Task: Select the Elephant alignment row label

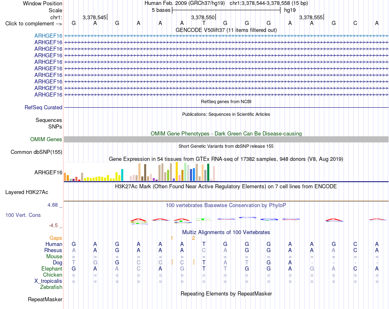Action: [x=52, y=268]
